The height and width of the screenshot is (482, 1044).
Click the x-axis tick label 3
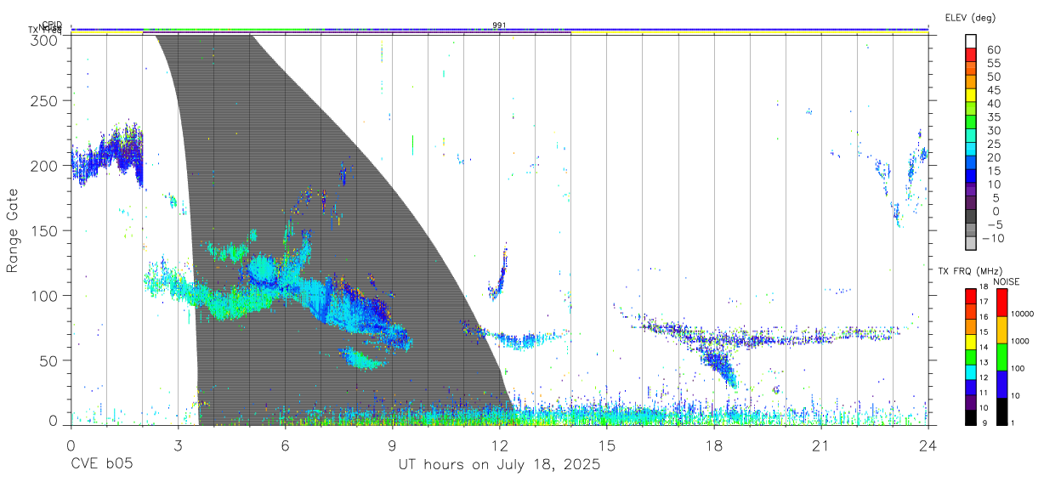pos(178,445)
